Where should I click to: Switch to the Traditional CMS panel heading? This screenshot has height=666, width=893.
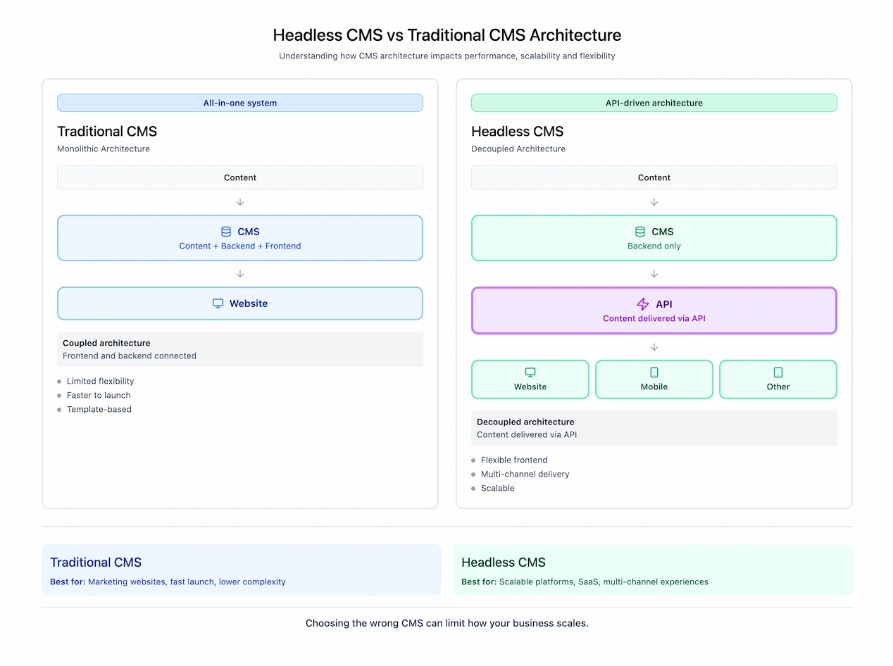click(x=107, y=131)
